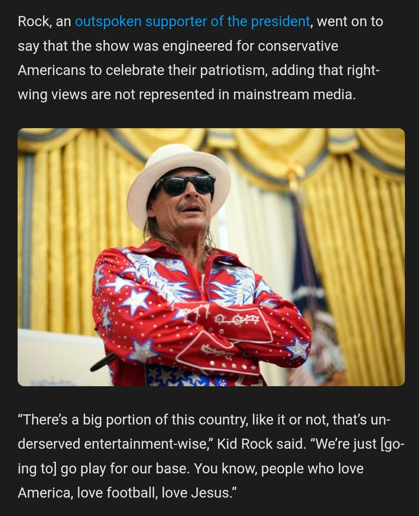419x516 pixels.
Task: Tap the quote starting 'There's a big portion'
Action: tap(211, 456)
